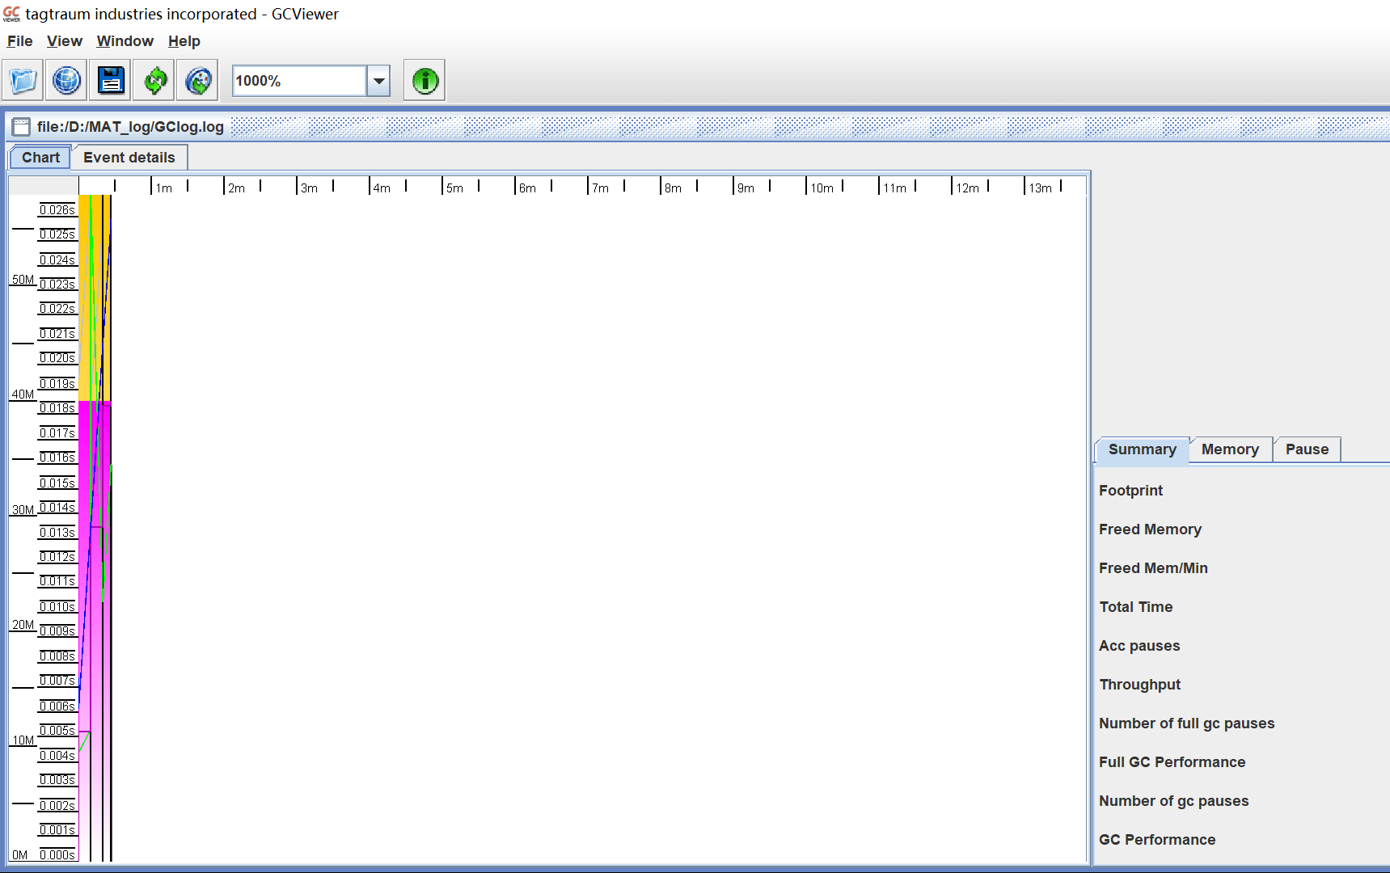Switch to the Pause tab

coord(1307,449)
